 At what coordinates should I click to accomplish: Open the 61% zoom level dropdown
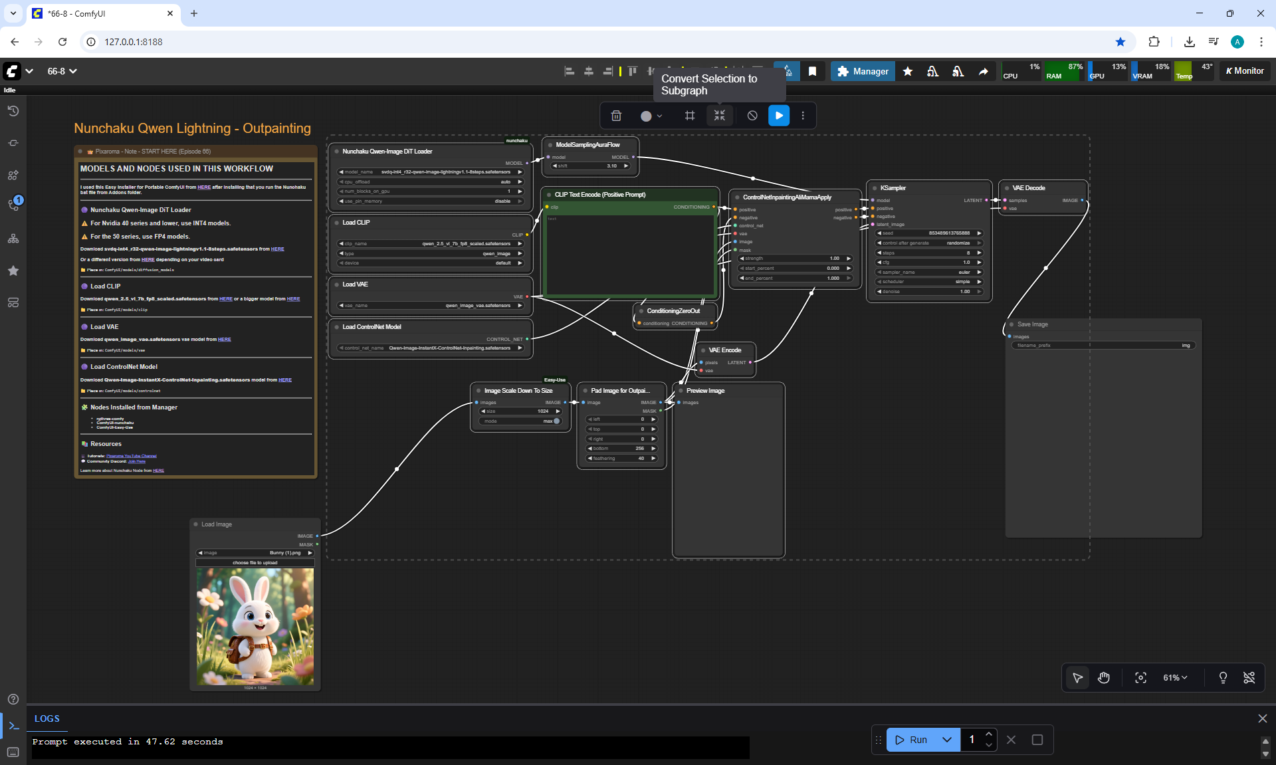(1175, 678)
